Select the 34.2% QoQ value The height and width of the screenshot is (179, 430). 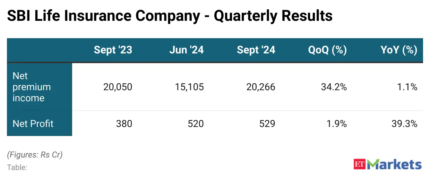point(334,87)
